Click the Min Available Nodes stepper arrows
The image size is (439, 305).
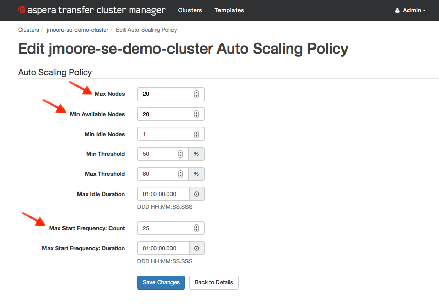click(197, 114)
